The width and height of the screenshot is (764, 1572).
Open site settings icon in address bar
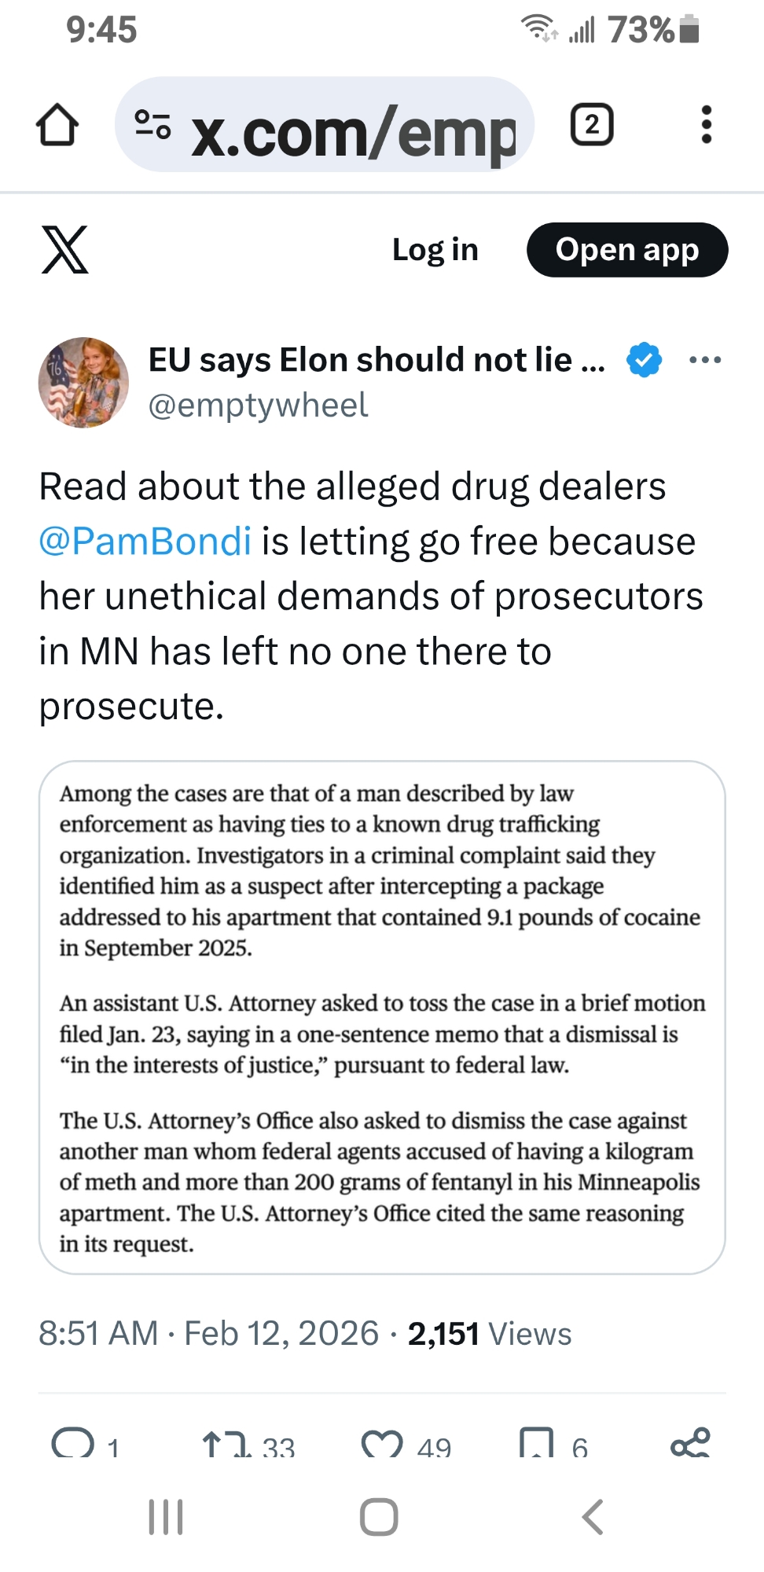click(152, 125)
